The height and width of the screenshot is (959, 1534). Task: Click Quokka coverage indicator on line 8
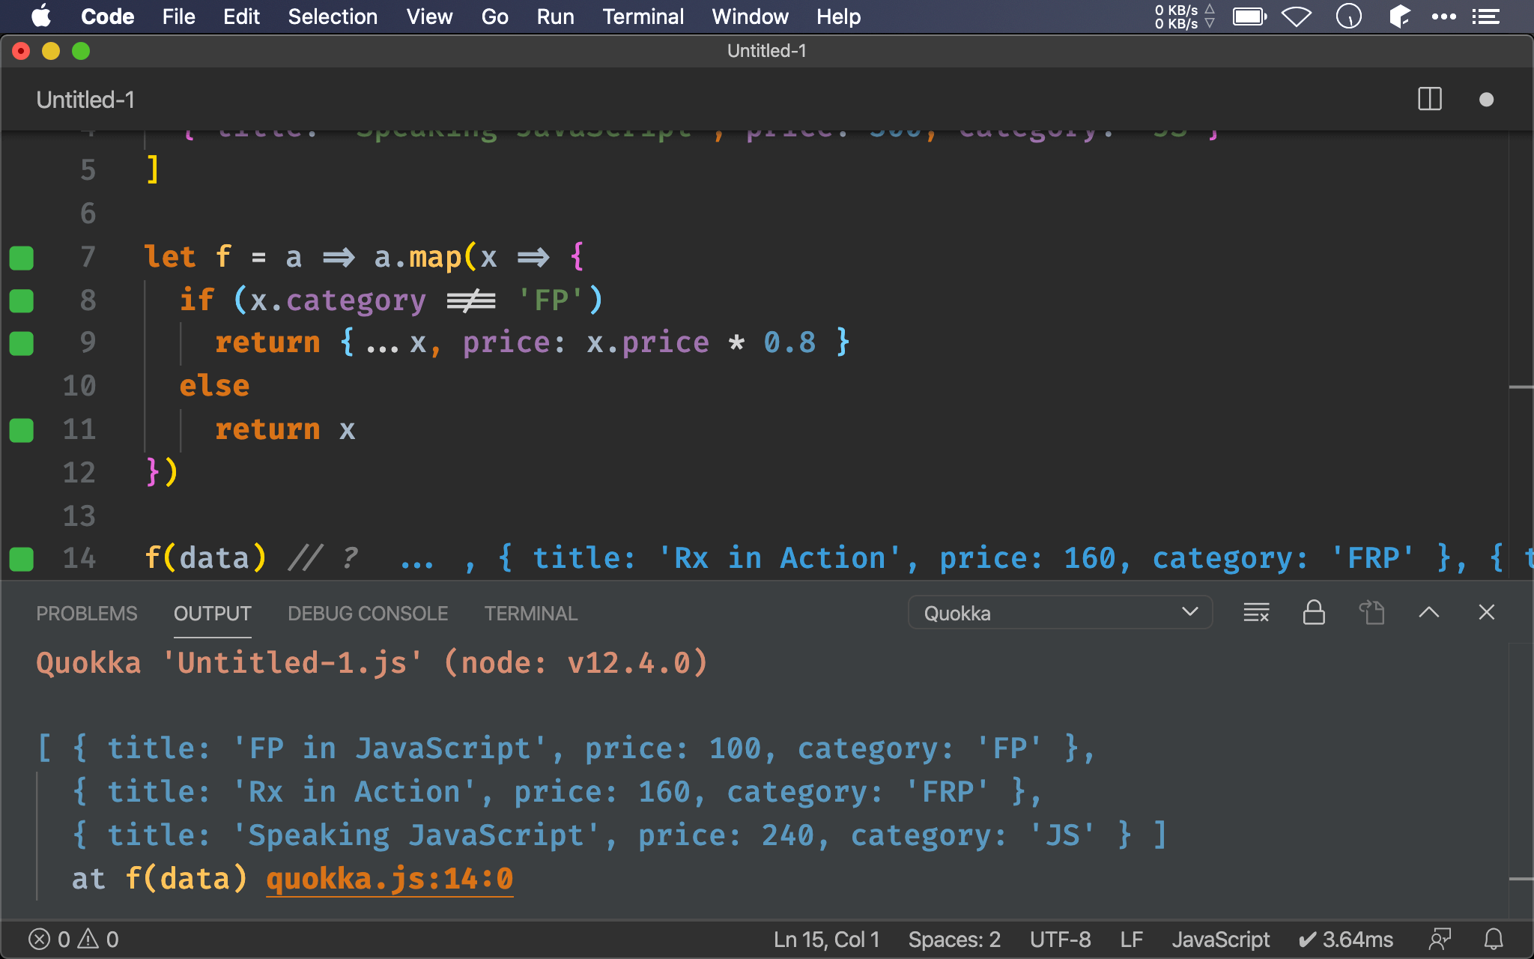(21, 300)
